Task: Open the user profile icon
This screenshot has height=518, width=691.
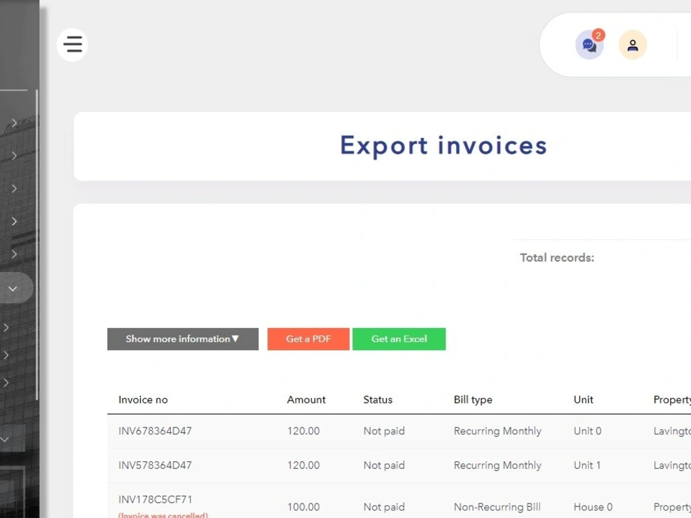Action: pyautogui.click(x=632, y=44)
